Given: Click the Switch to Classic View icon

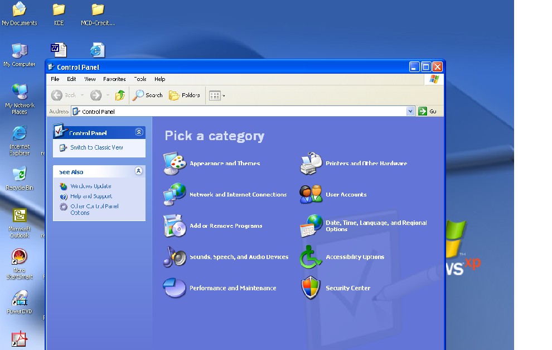Looking at the screenshot, I should tap(63, 148).
